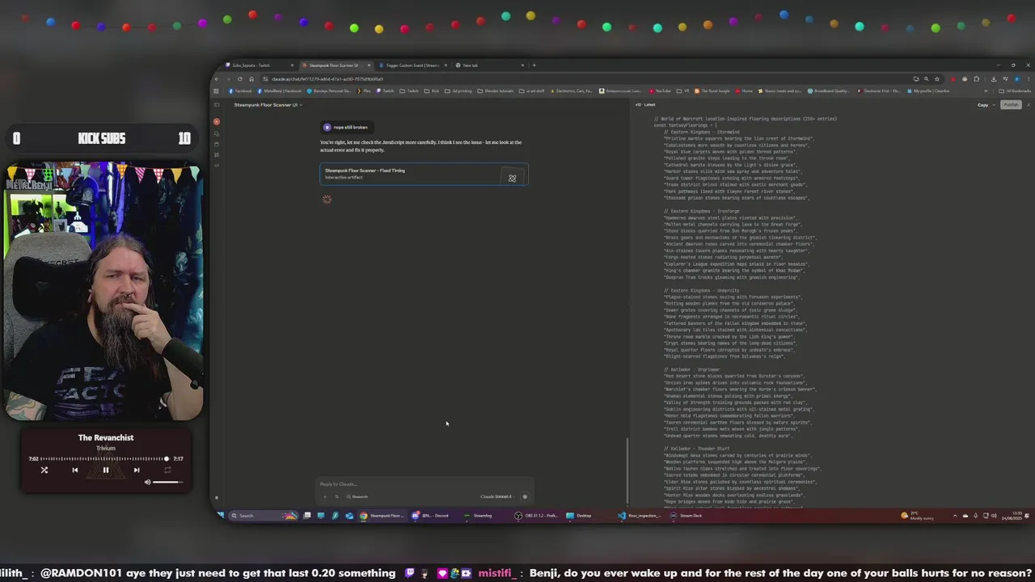This screenshot has height=582, width=1035.
Task: Copy the artifact code with Copy button
Action: [x=982, y=105]
